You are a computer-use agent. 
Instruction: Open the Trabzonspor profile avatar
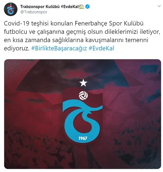tap(10, 9)
